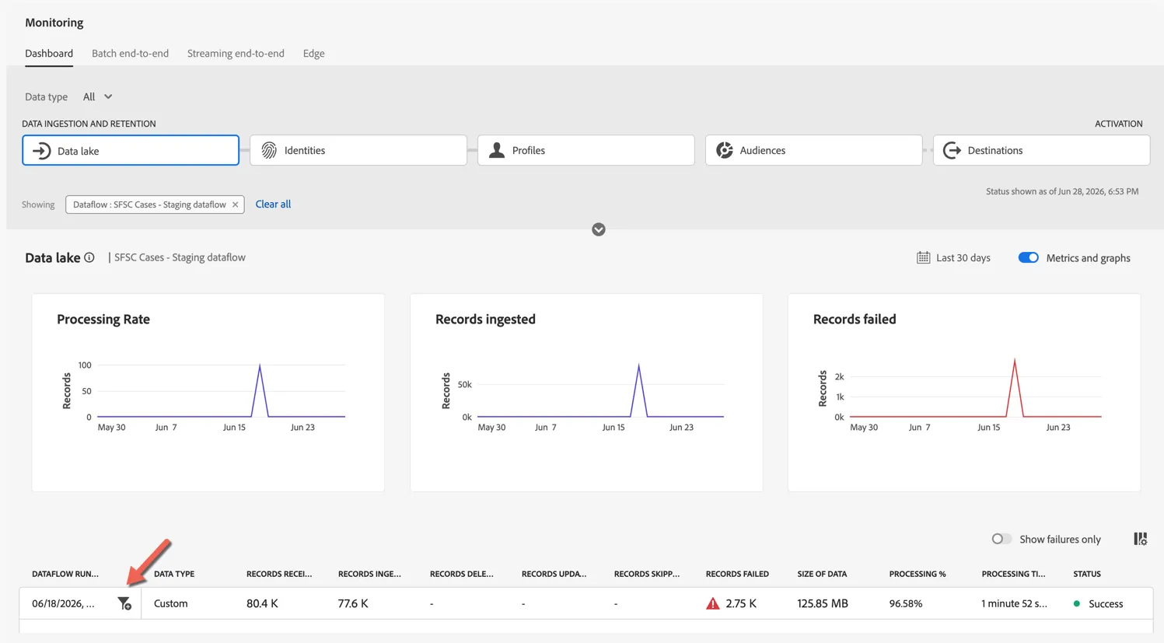Open the Last 30 days date range picker

[x=953, y=257]
